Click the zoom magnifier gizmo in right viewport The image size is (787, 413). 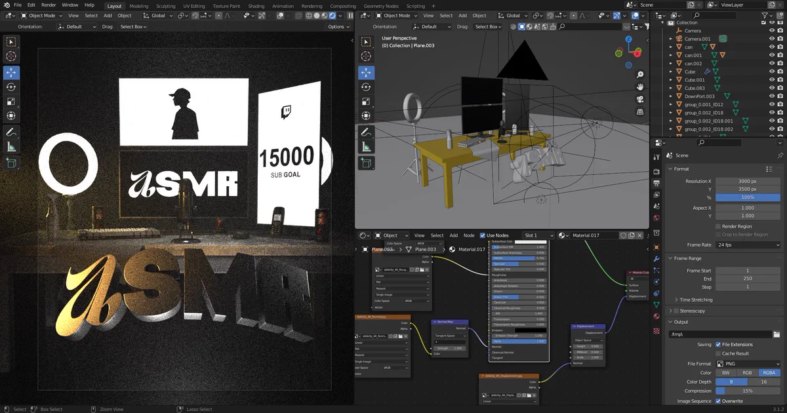[x=640, y=75]
